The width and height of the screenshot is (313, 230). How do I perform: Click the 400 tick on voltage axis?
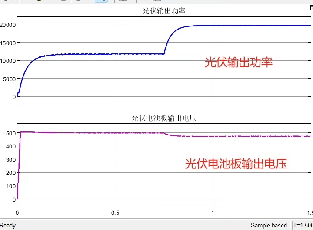(11, 147)
